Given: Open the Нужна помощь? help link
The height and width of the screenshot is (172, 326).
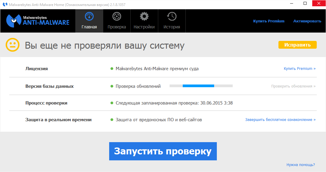Looking at the screenshot, I should 301,165.
